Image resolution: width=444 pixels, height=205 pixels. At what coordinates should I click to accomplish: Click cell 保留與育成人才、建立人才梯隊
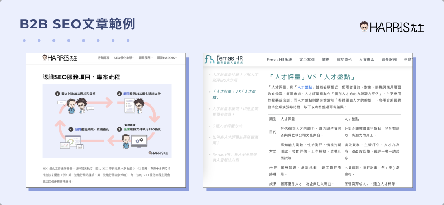click(x=372, y=184)
